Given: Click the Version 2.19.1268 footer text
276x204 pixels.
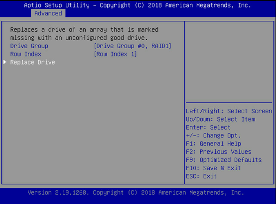Looking at the screenshot, I should pyautogui.click(x=136, y=193).
